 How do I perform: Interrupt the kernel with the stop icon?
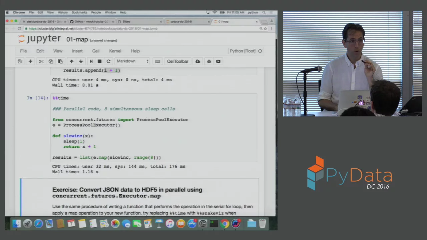[99, 61]
